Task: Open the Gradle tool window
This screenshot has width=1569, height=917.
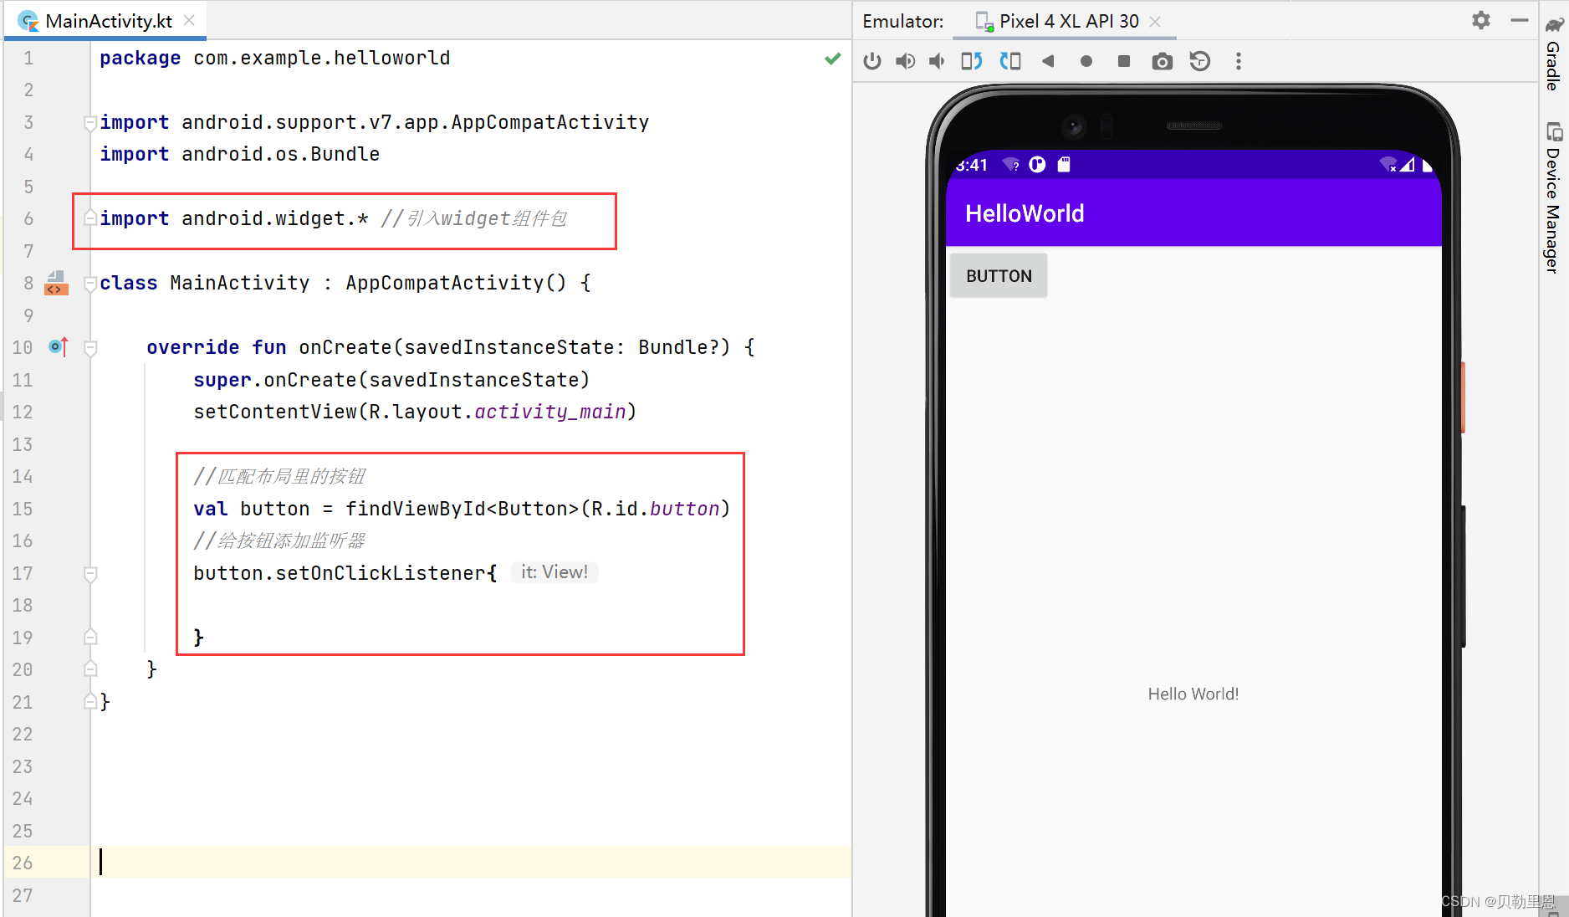Action: click(1554, 53)
